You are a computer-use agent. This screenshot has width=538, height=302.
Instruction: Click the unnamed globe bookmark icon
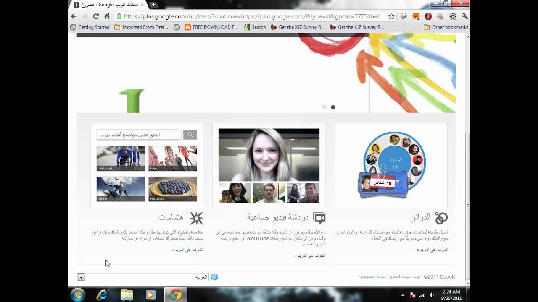(177, 27)
